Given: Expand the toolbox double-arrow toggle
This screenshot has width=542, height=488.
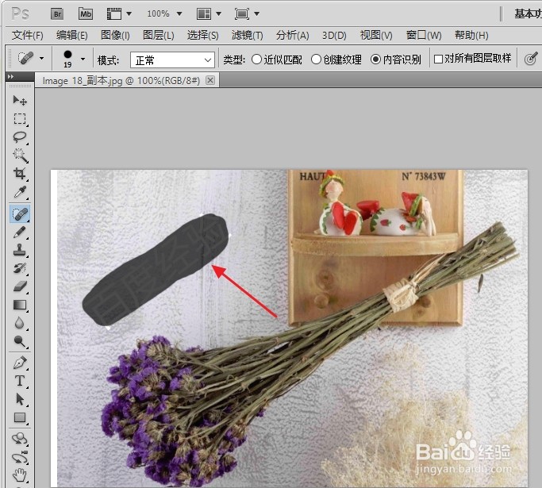Looking at the screenshot, I should coord(11,77).
